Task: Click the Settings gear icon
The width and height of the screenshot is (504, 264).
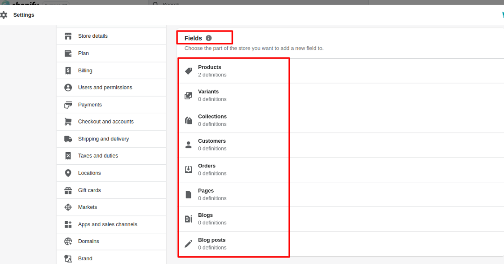Action: [4, 15]
